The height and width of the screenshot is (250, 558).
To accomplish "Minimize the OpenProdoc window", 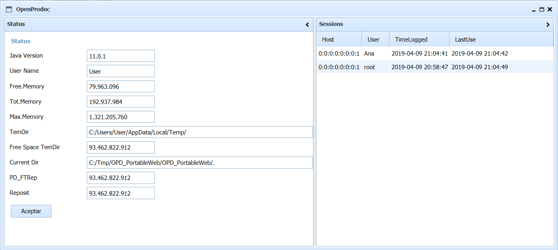I will pos(534,10).
